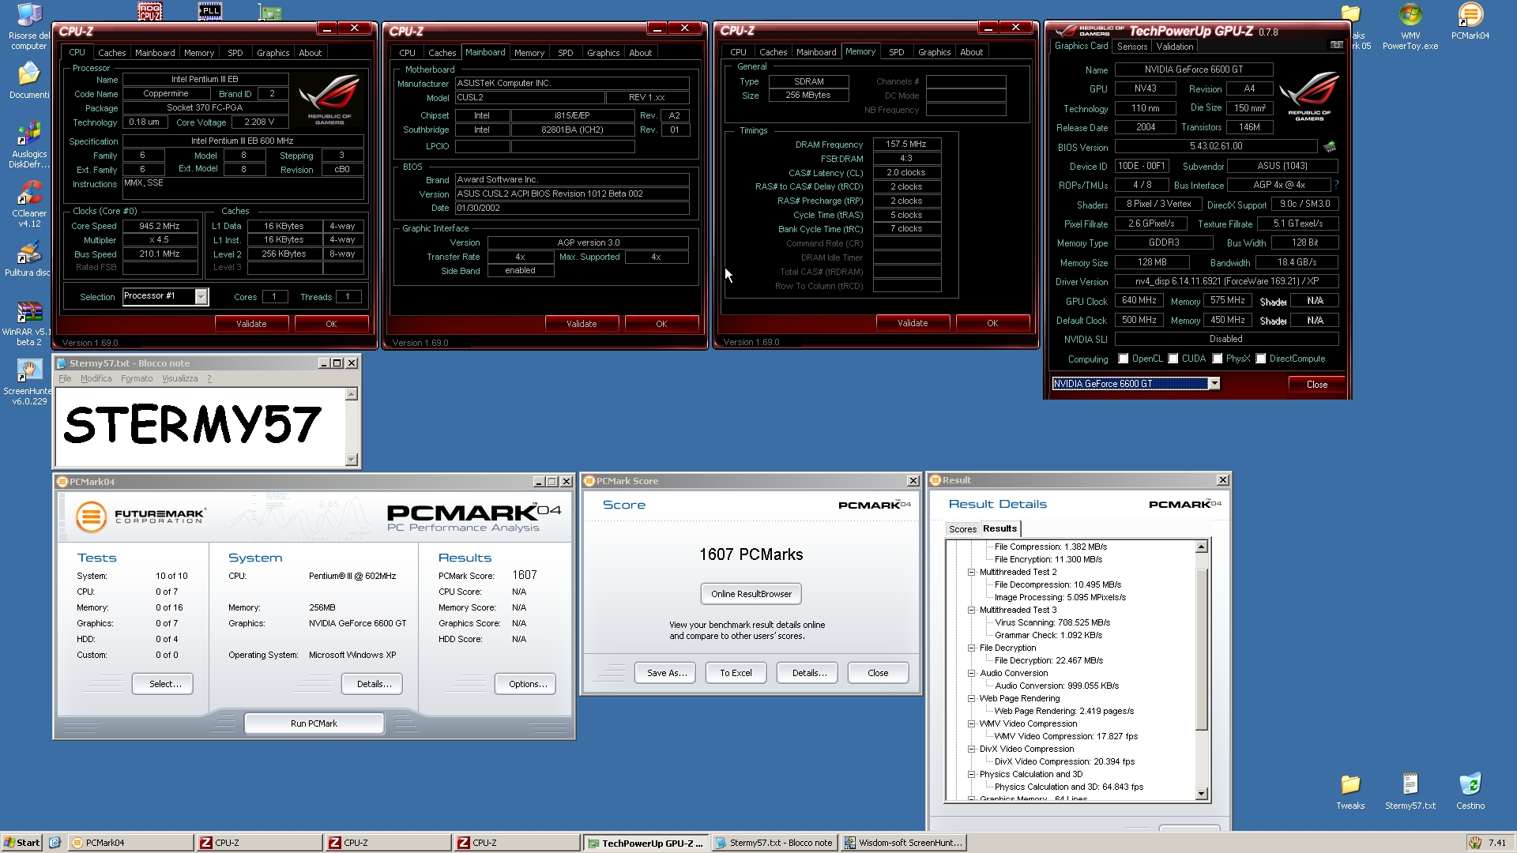Click Internet Explorer quick launch icon
The width and height of the screenshot is (1517, 853).
click(x=55, y=843)
